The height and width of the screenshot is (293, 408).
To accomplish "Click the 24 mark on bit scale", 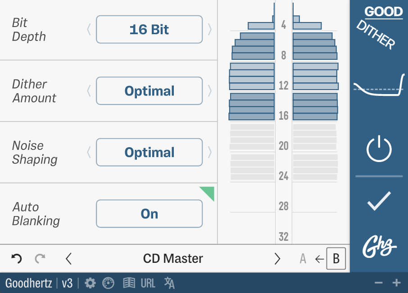I will point(284,176).
